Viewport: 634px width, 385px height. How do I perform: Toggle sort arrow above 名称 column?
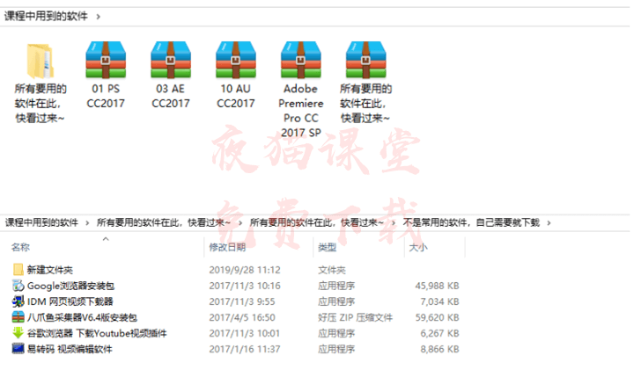point(106,239)
